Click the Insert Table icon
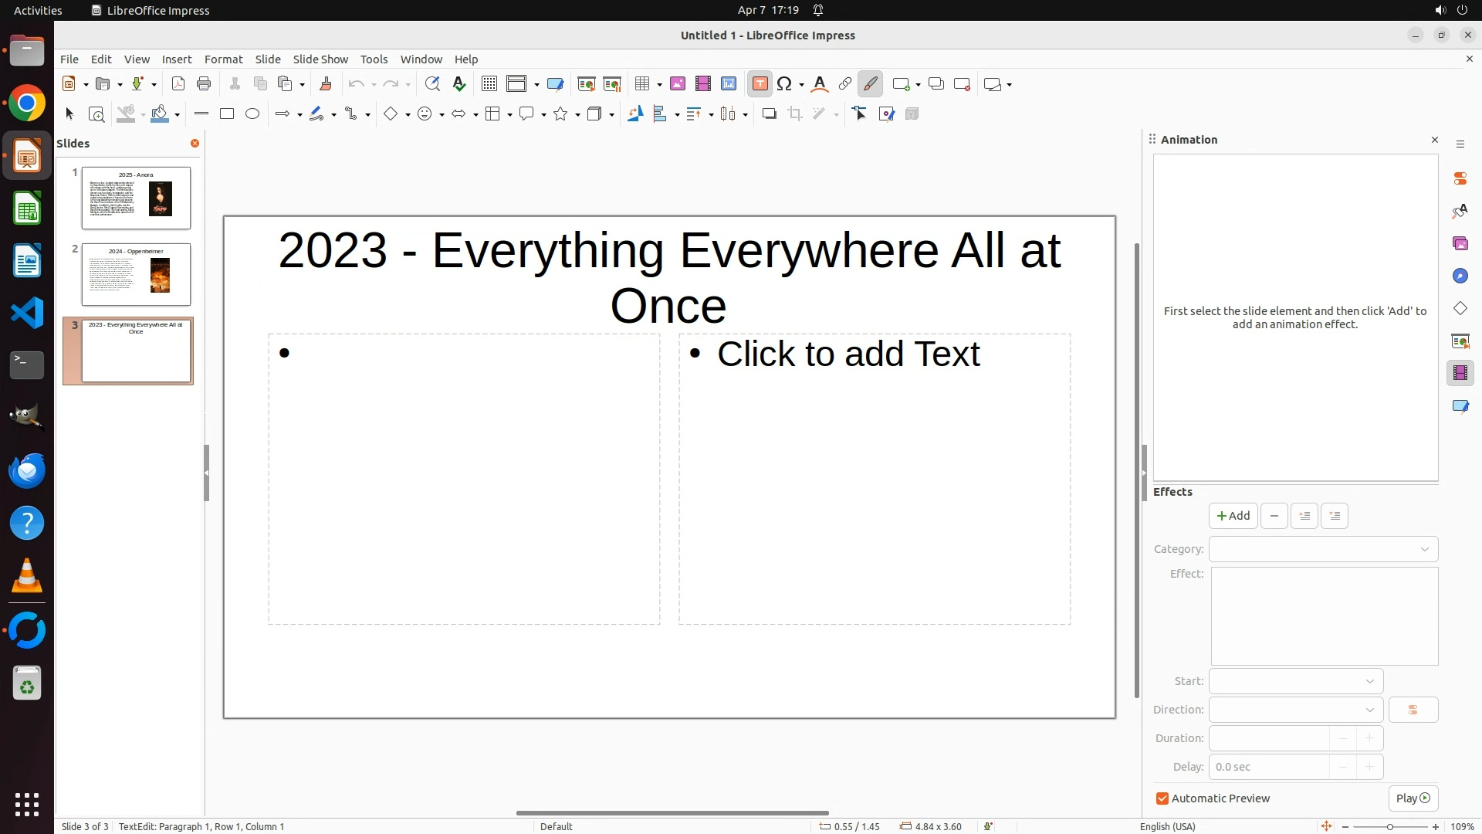 coord(641,84)
